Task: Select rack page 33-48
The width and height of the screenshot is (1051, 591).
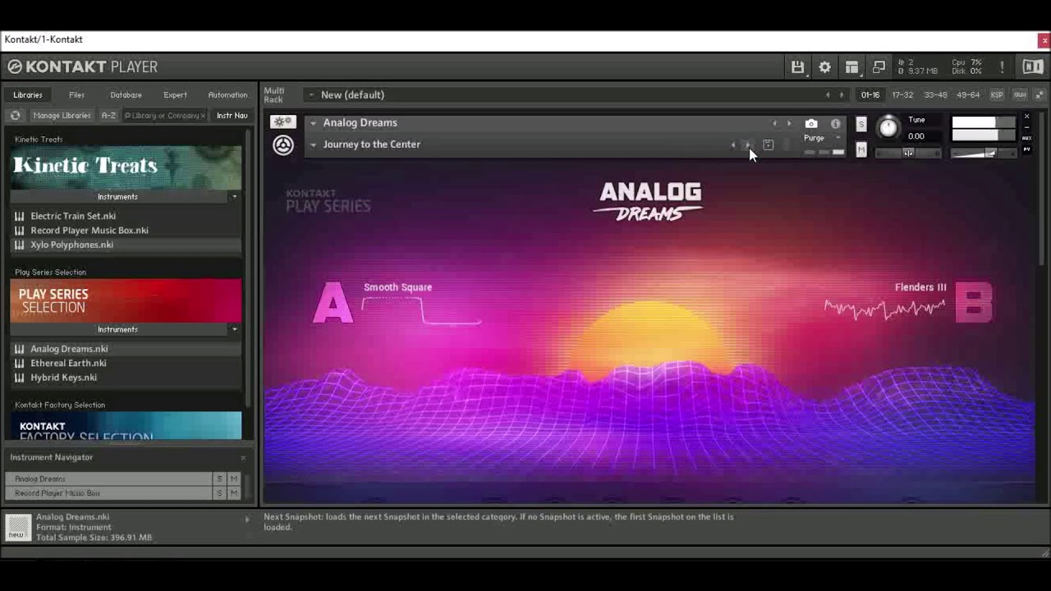Action: point(935,95)
